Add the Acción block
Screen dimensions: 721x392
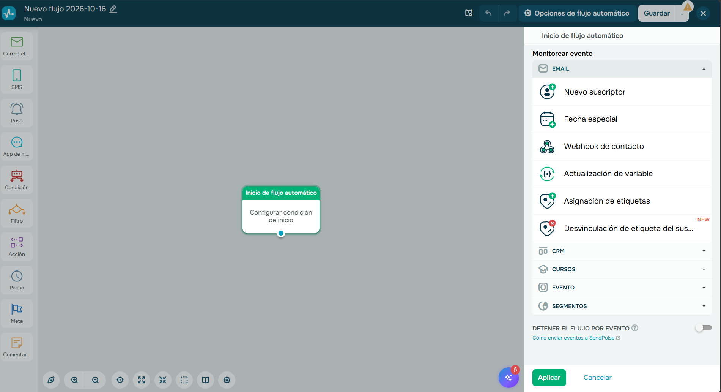pyautogui.click(x=17, y=247)
